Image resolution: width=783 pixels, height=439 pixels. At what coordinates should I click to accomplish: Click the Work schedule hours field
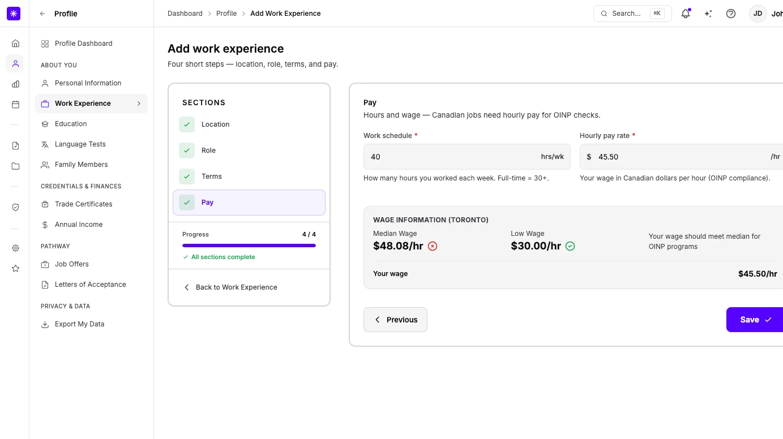(467, 157)
